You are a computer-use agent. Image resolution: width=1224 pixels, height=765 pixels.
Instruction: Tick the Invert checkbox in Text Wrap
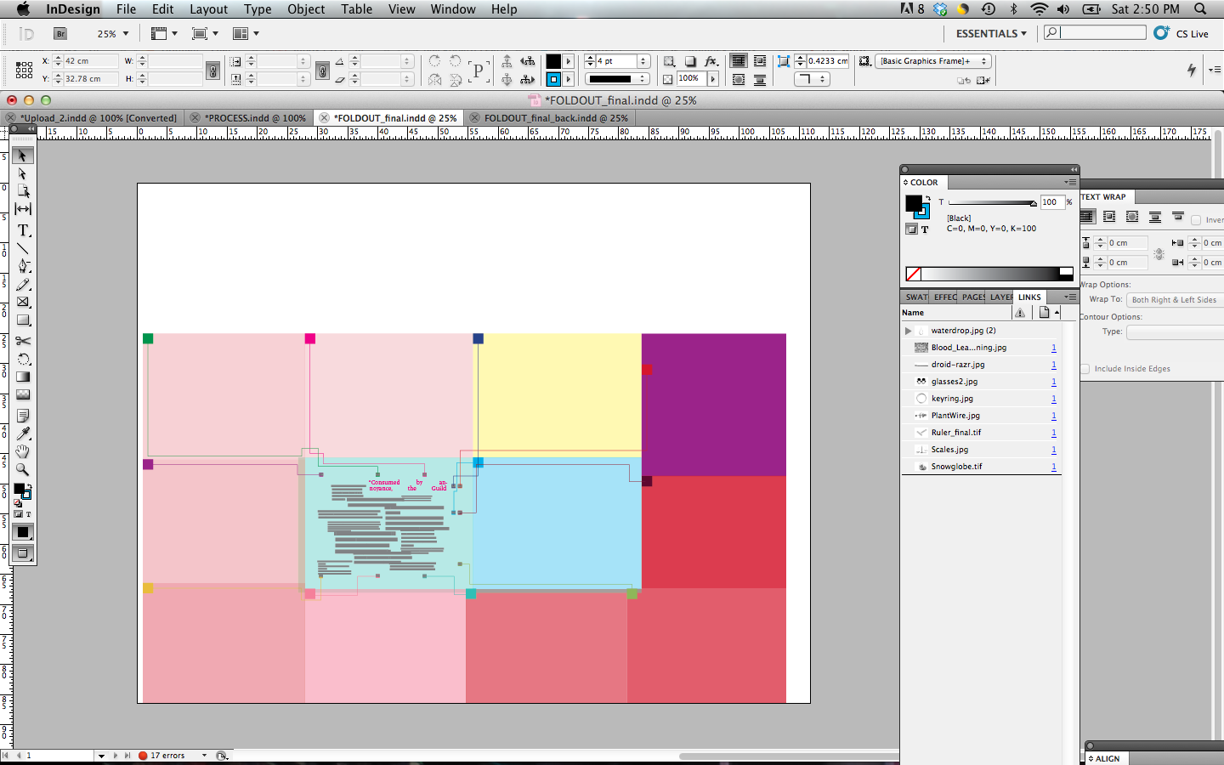pyautogui.click(x=1196, y=220)
